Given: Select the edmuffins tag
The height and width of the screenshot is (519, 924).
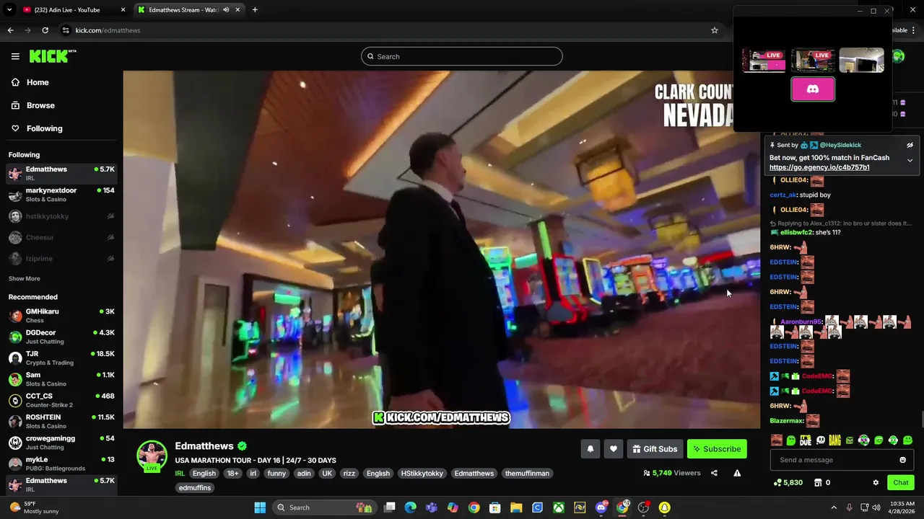Looking at the screenshot, I should 195,488.
